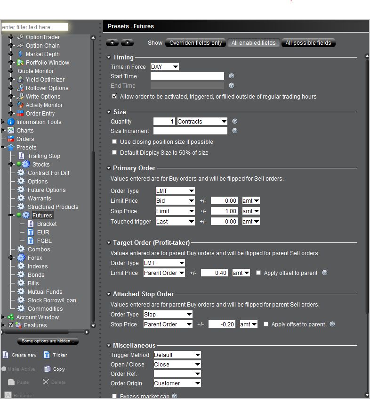Click the tree panel horizontal scrollbar
Image resolution: width=370 pixels, height=399 pixels.
[37, 332]
